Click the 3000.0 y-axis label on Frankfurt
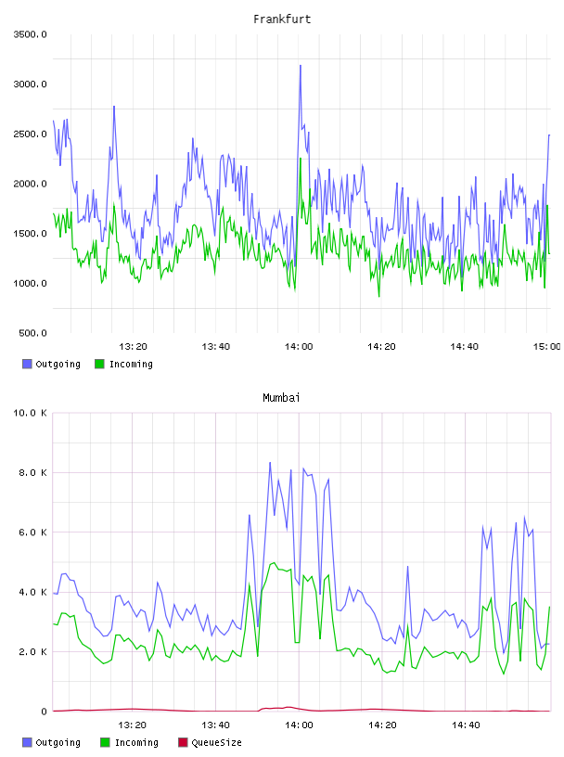The height and width of the screenshot is (757, 564). [30, 84]
